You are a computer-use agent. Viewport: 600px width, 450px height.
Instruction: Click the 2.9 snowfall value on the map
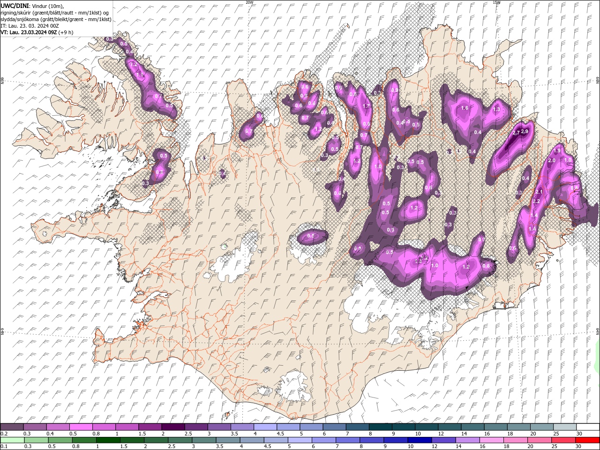pos(525,131)
